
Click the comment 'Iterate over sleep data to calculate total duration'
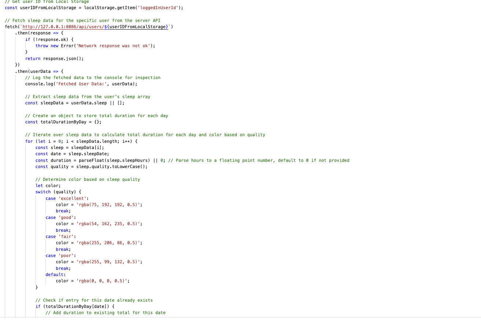pyautogui.click(x=145, y=135)
